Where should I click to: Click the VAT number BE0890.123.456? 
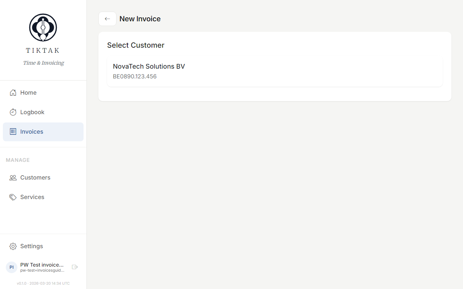[x=135, y=76]
